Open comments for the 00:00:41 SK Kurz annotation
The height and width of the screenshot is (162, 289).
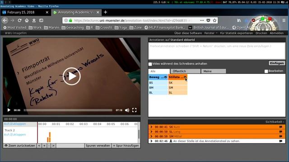[x=280, y=127]
